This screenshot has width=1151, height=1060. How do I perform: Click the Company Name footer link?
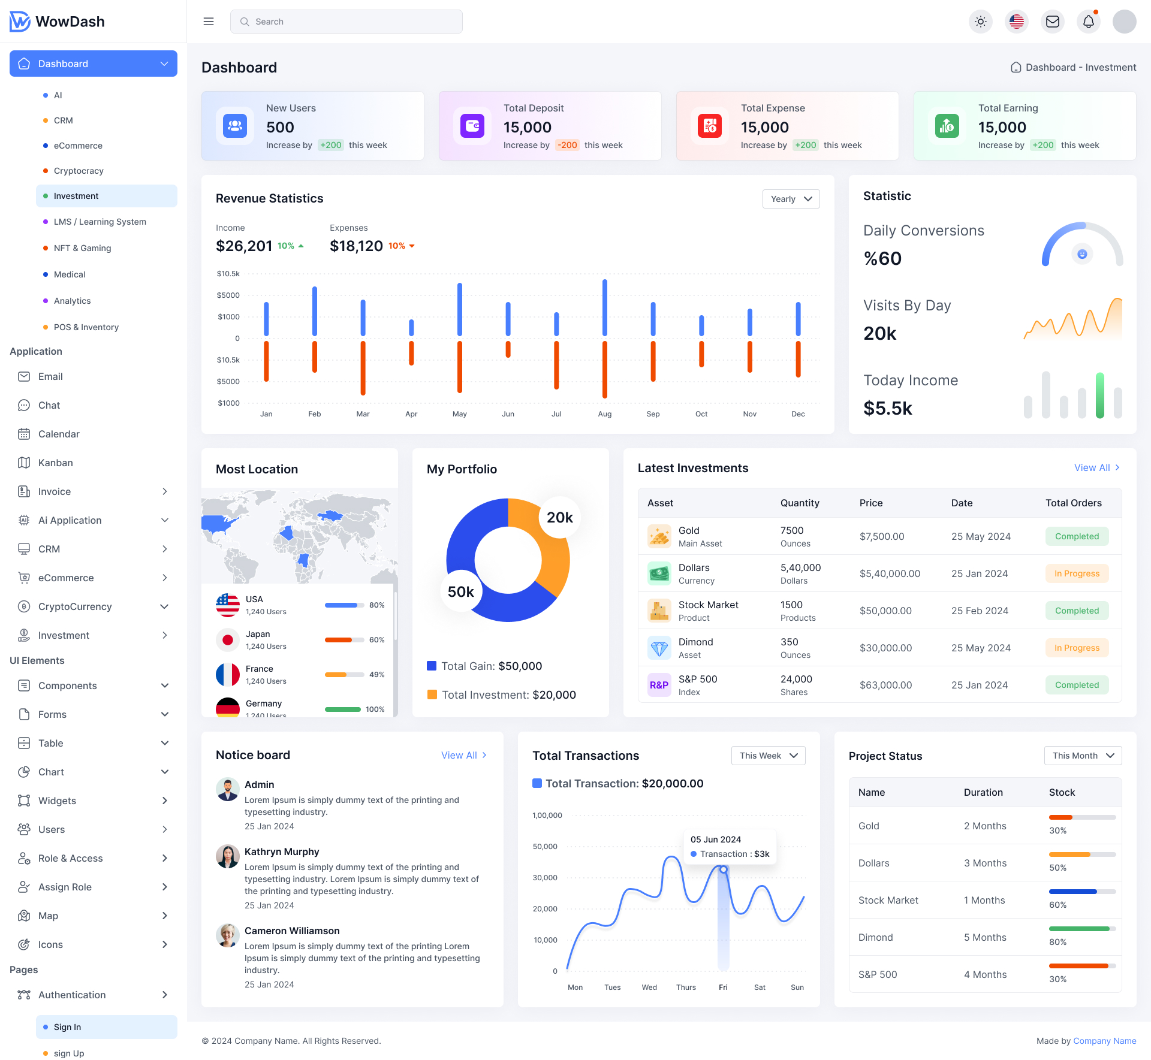pos(1105,1041)
